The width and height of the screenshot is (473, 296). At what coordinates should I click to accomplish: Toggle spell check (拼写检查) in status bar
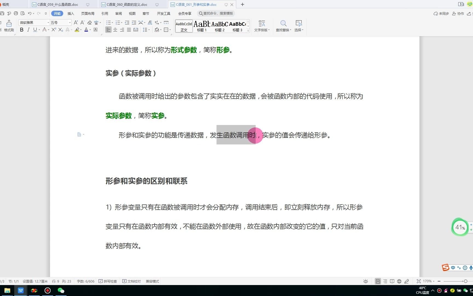pyautogui.click(x=108, y=281)
